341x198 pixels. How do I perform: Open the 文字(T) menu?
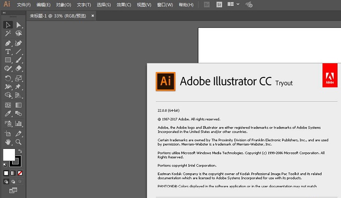84,5
